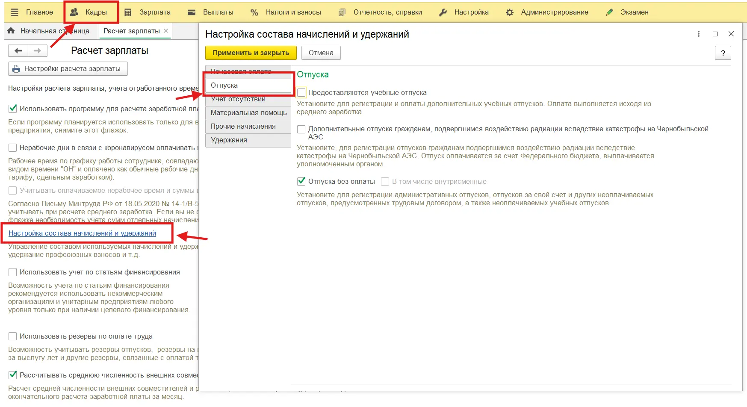747x407 pixels.
Task: Click the question mark help button
Action: [723, 53]
